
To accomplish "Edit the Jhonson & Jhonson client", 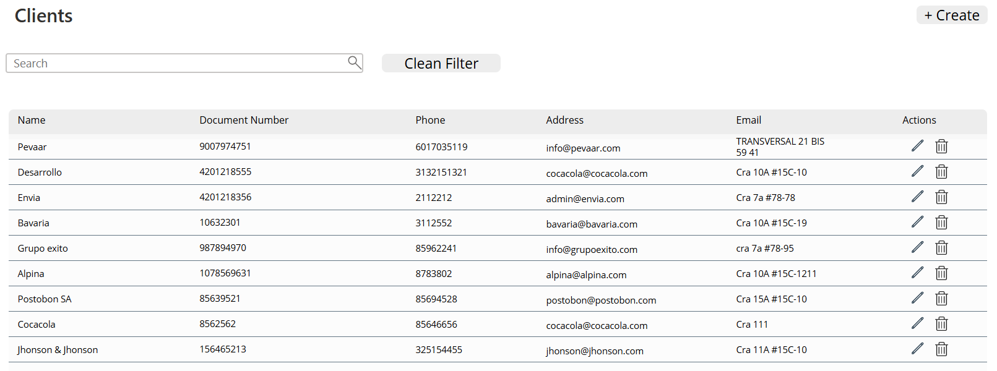I will 917,349.
